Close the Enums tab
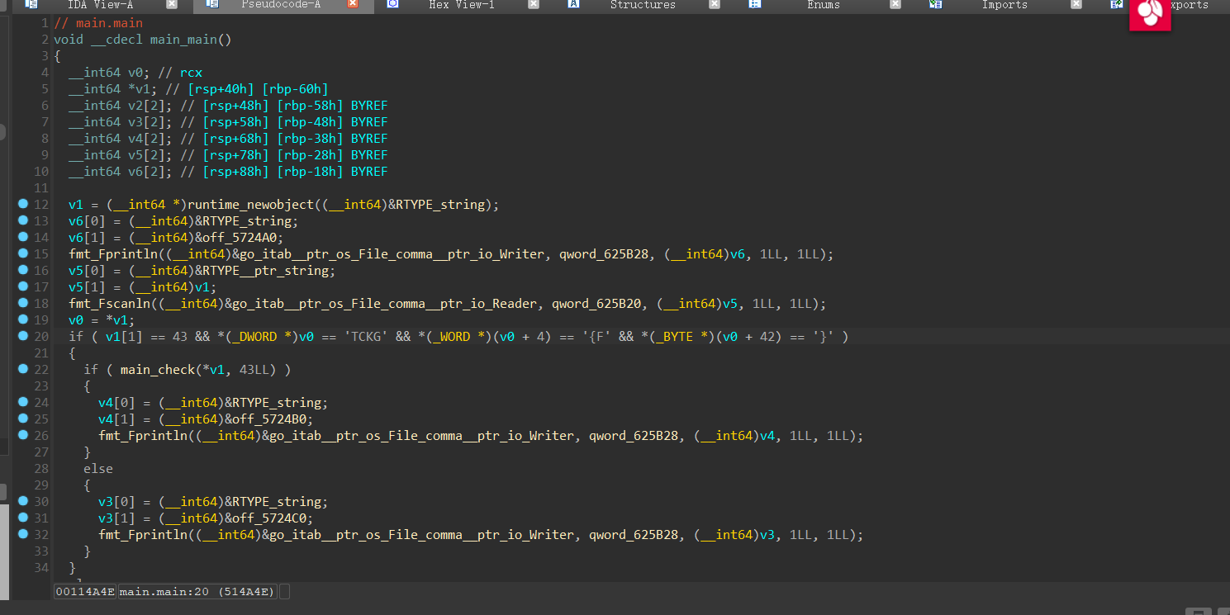 (x=895, y=4)
